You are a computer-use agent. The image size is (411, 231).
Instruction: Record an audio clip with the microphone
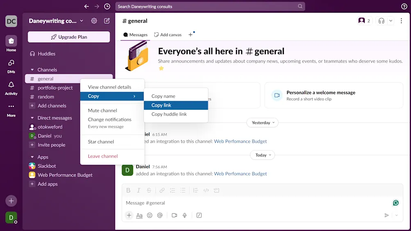tap(184, 215)
